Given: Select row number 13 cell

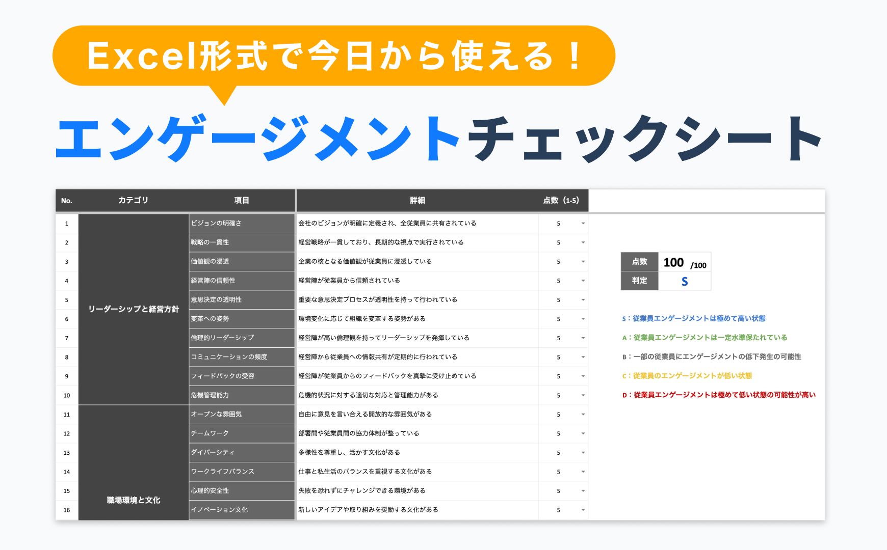Looking at the screenshot, I should 67,453.
